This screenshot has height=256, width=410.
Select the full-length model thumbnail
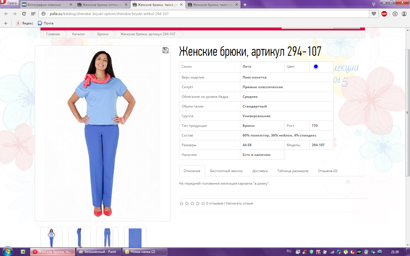click(52, 238)
